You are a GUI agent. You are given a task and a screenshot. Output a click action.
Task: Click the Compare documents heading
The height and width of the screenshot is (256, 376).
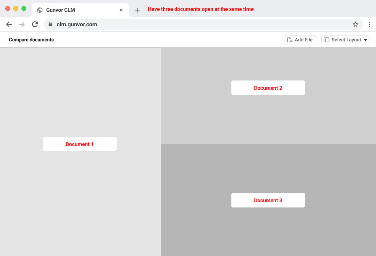[31, 40]
